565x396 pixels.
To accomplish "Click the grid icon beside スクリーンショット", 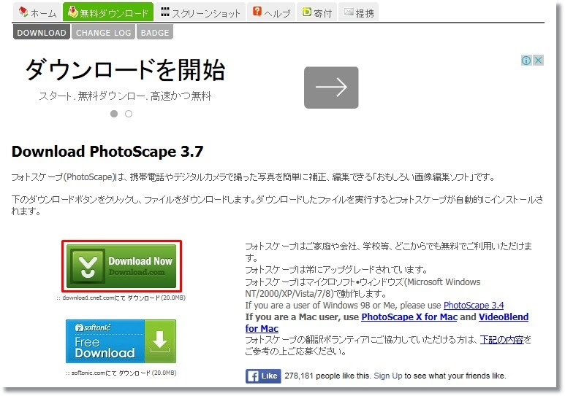I will [x=165, y=12].
